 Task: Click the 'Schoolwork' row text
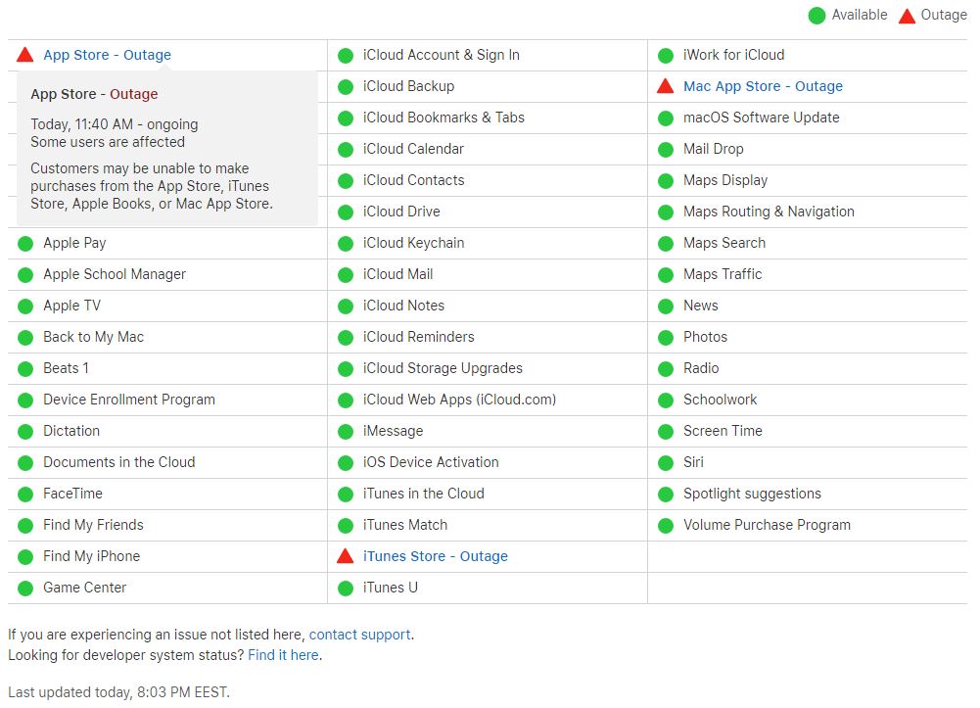coord(720,400)
